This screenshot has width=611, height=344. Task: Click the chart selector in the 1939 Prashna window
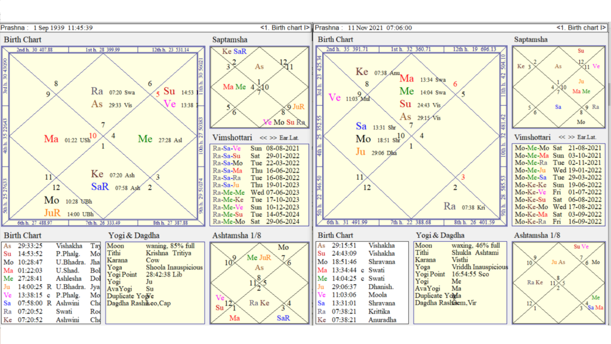(285, 27)
